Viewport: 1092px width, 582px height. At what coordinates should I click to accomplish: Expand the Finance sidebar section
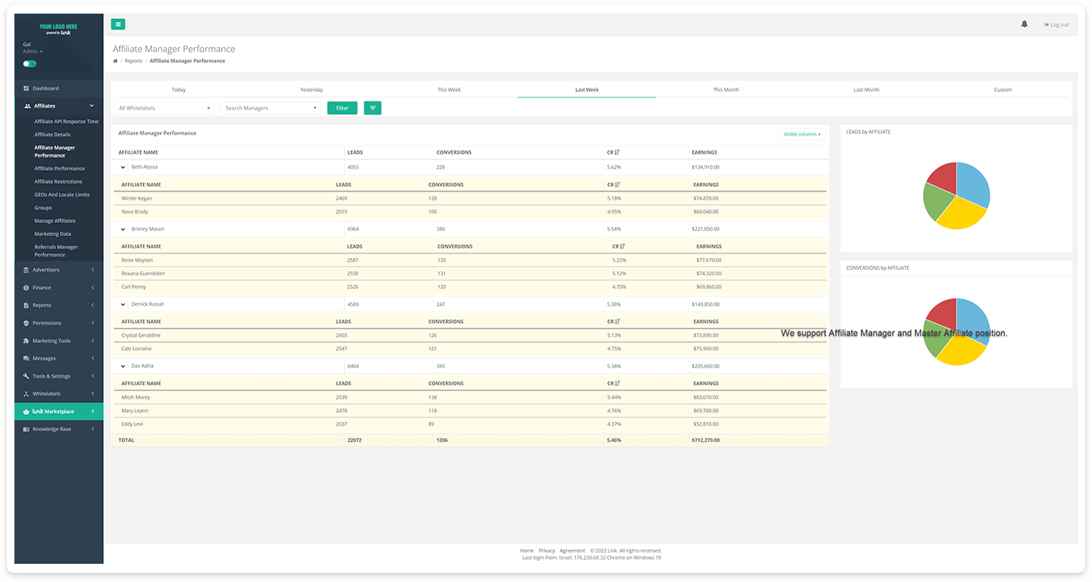(x=58, y=288)
